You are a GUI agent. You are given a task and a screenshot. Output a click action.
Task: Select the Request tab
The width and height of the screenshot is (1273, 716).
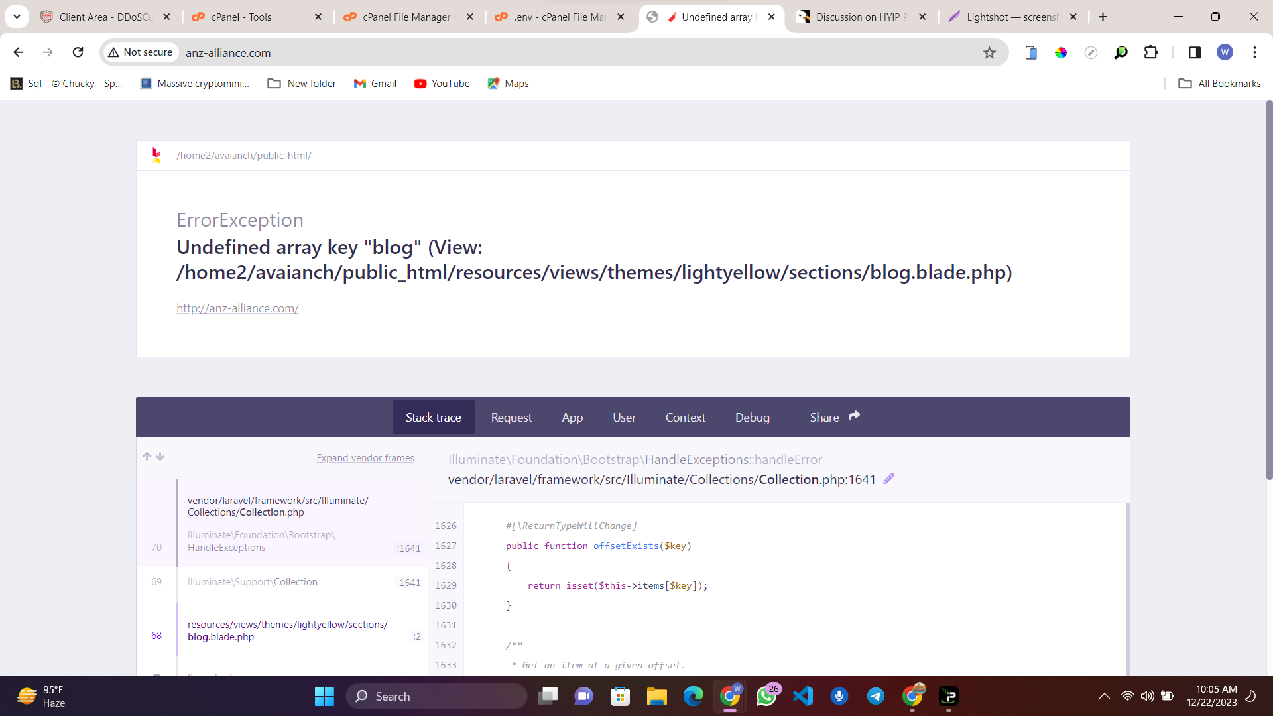click(511, 417)
